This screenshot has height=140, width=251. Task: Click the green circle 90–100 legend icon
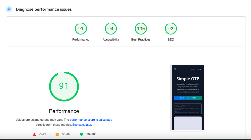coord(82,134)
